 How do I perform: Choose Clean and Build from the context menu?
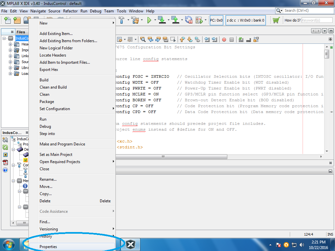coord(53,87)
